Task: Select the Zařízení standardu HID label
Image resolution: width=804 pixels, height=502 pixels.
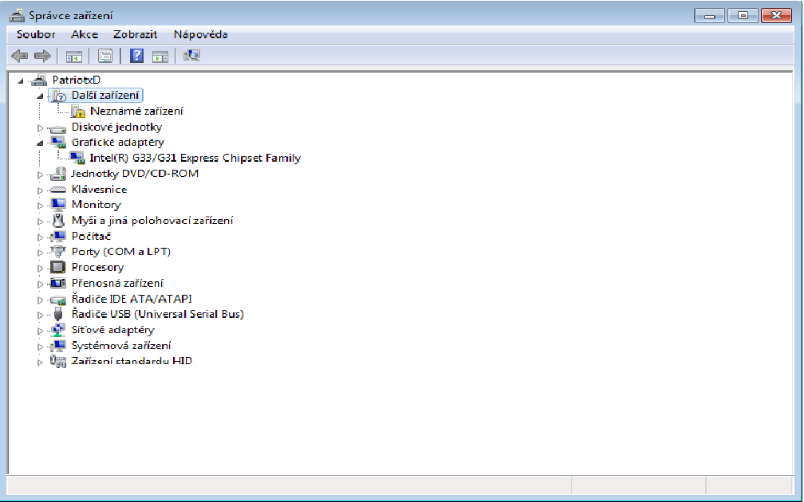Action: [x=132, y=361]
